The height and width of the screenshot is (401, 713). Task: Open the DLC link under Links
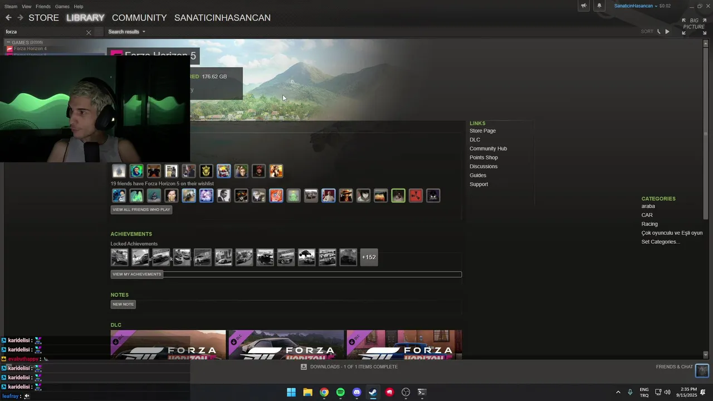pos(475,140)
